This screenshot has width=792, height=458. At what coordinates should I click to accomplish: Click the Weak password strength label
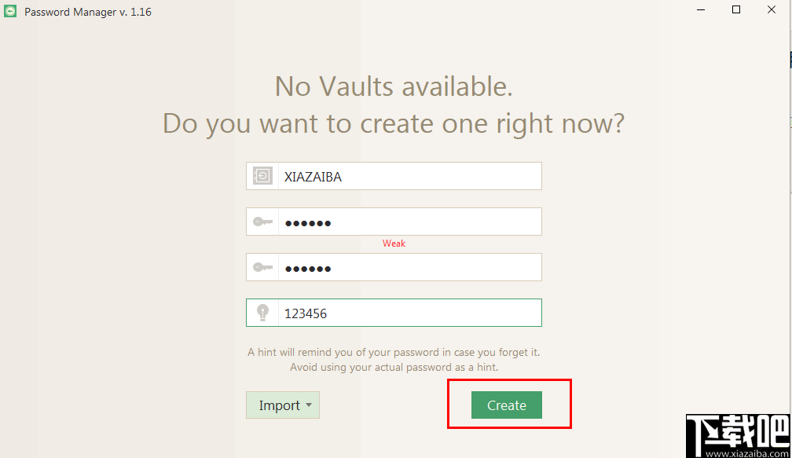tap(394, 244)
